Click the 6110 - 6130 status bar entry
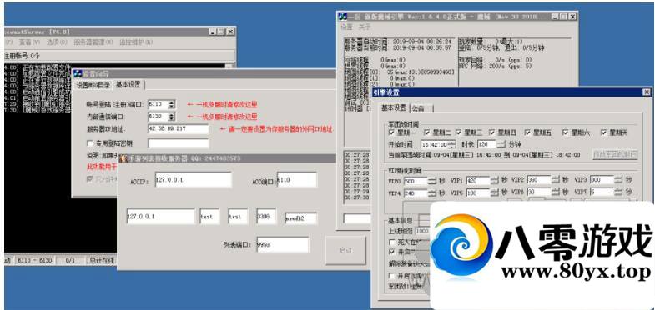The width and height of the screenshot is (655, 310). (x=34, y=260)
